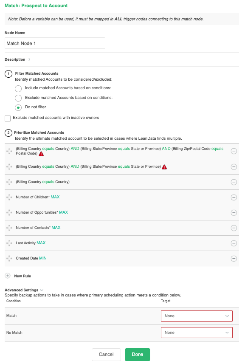Select Exclude matched Accounts based on conditions
The width and height of the screenshot is (242, 364).
pyautogui.click(x=18, y=98)
